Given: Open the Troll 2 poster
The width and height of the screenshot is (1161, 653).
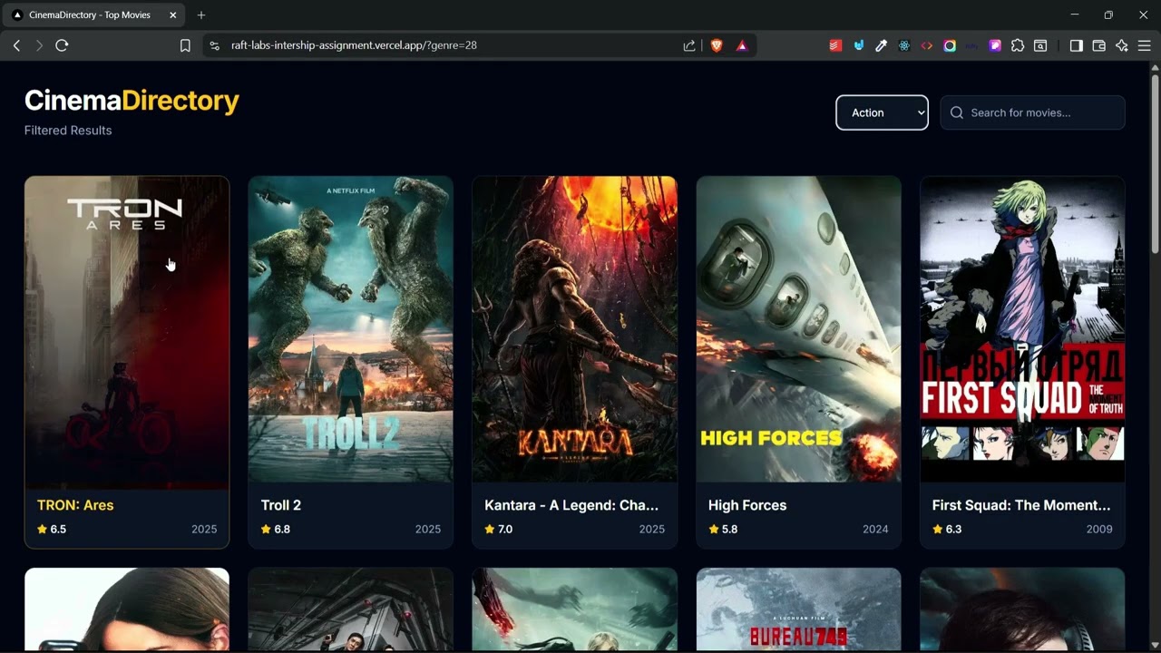Looking at the screenshot, I should (x=351, y=329).
